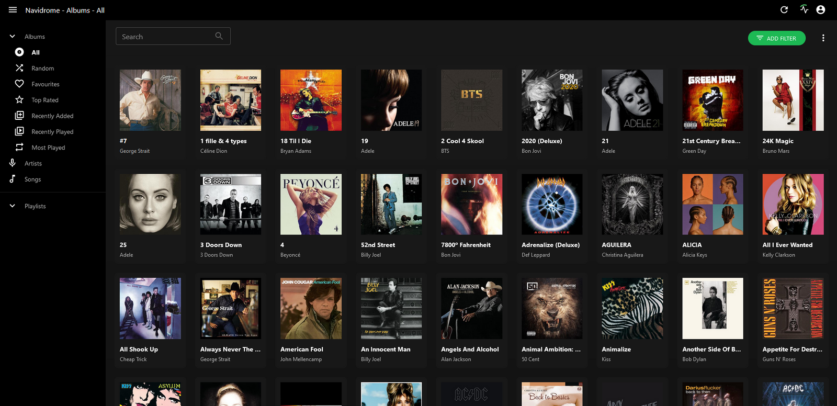Open the 7800° Fahrenheit album cover
The width and height of the screenshot is (837, 406).
click(472, 204)
